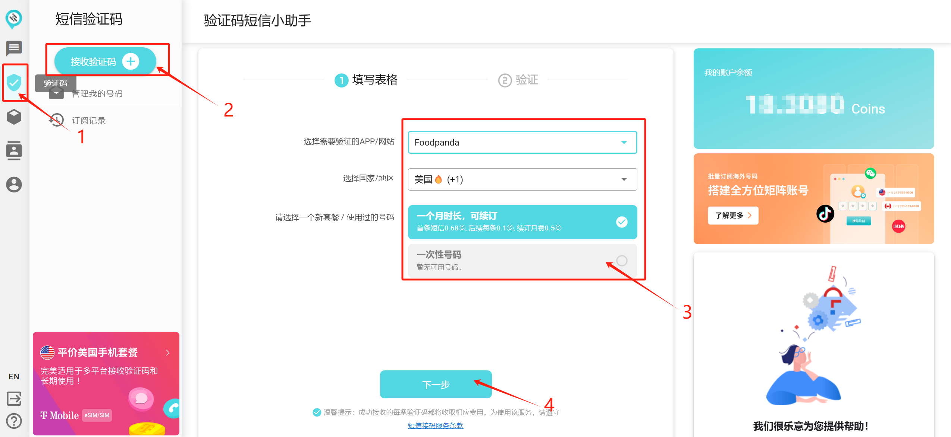Open the cube package sidebar icon

[14, 117]
